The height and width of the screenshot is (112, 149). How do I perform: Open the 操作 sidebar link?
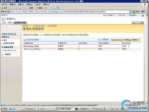coord(5,40)
